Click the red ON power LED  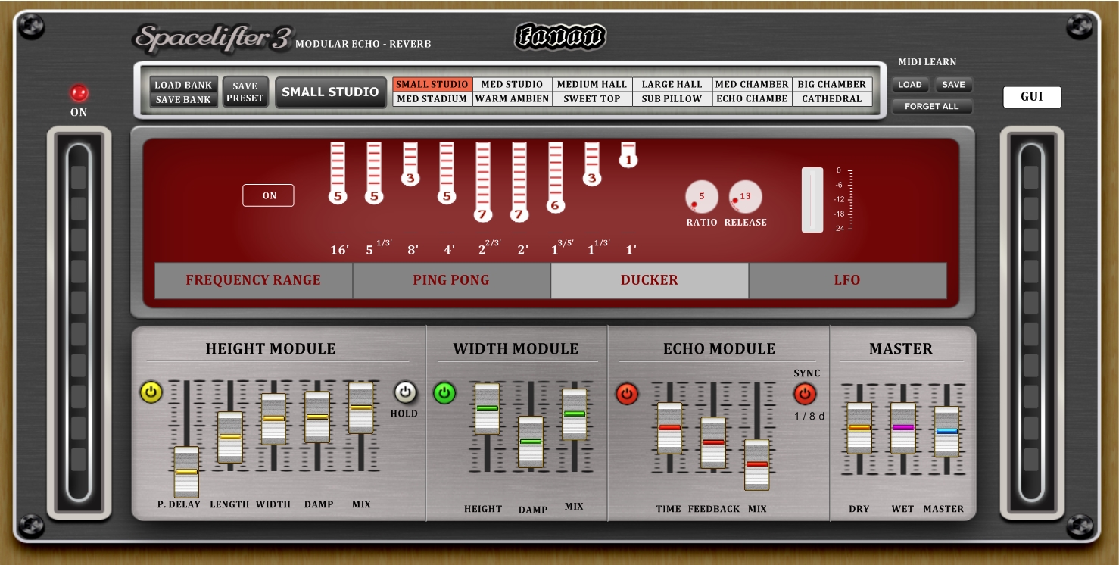coord(79,93)
